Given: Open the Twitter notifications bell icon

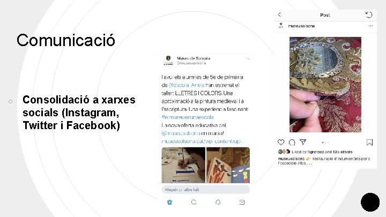Looking at the screenshot, I should pyautogui.click(x=218, y=202).
